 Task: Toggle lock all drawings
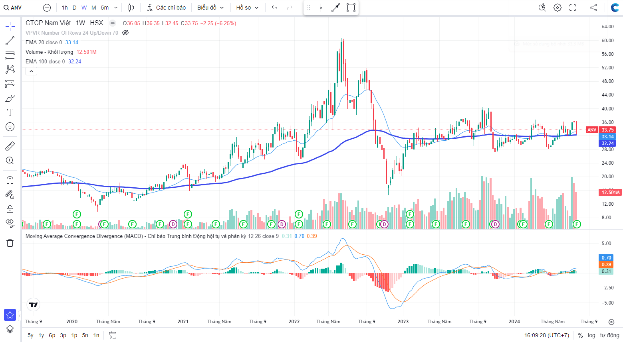click(10, 209)
